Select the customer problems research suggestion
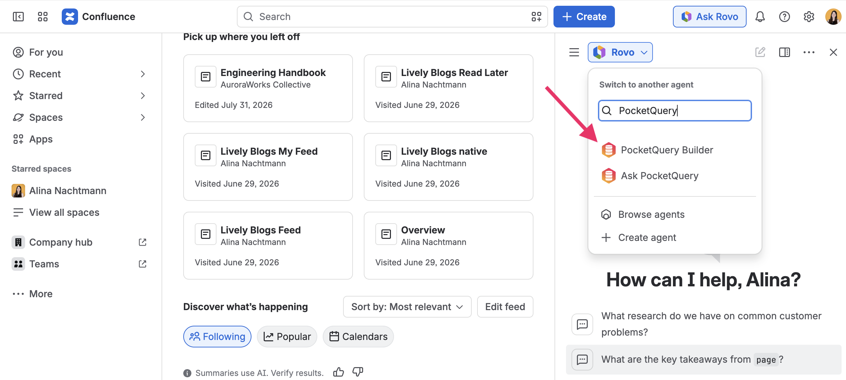 pos(704,324)
